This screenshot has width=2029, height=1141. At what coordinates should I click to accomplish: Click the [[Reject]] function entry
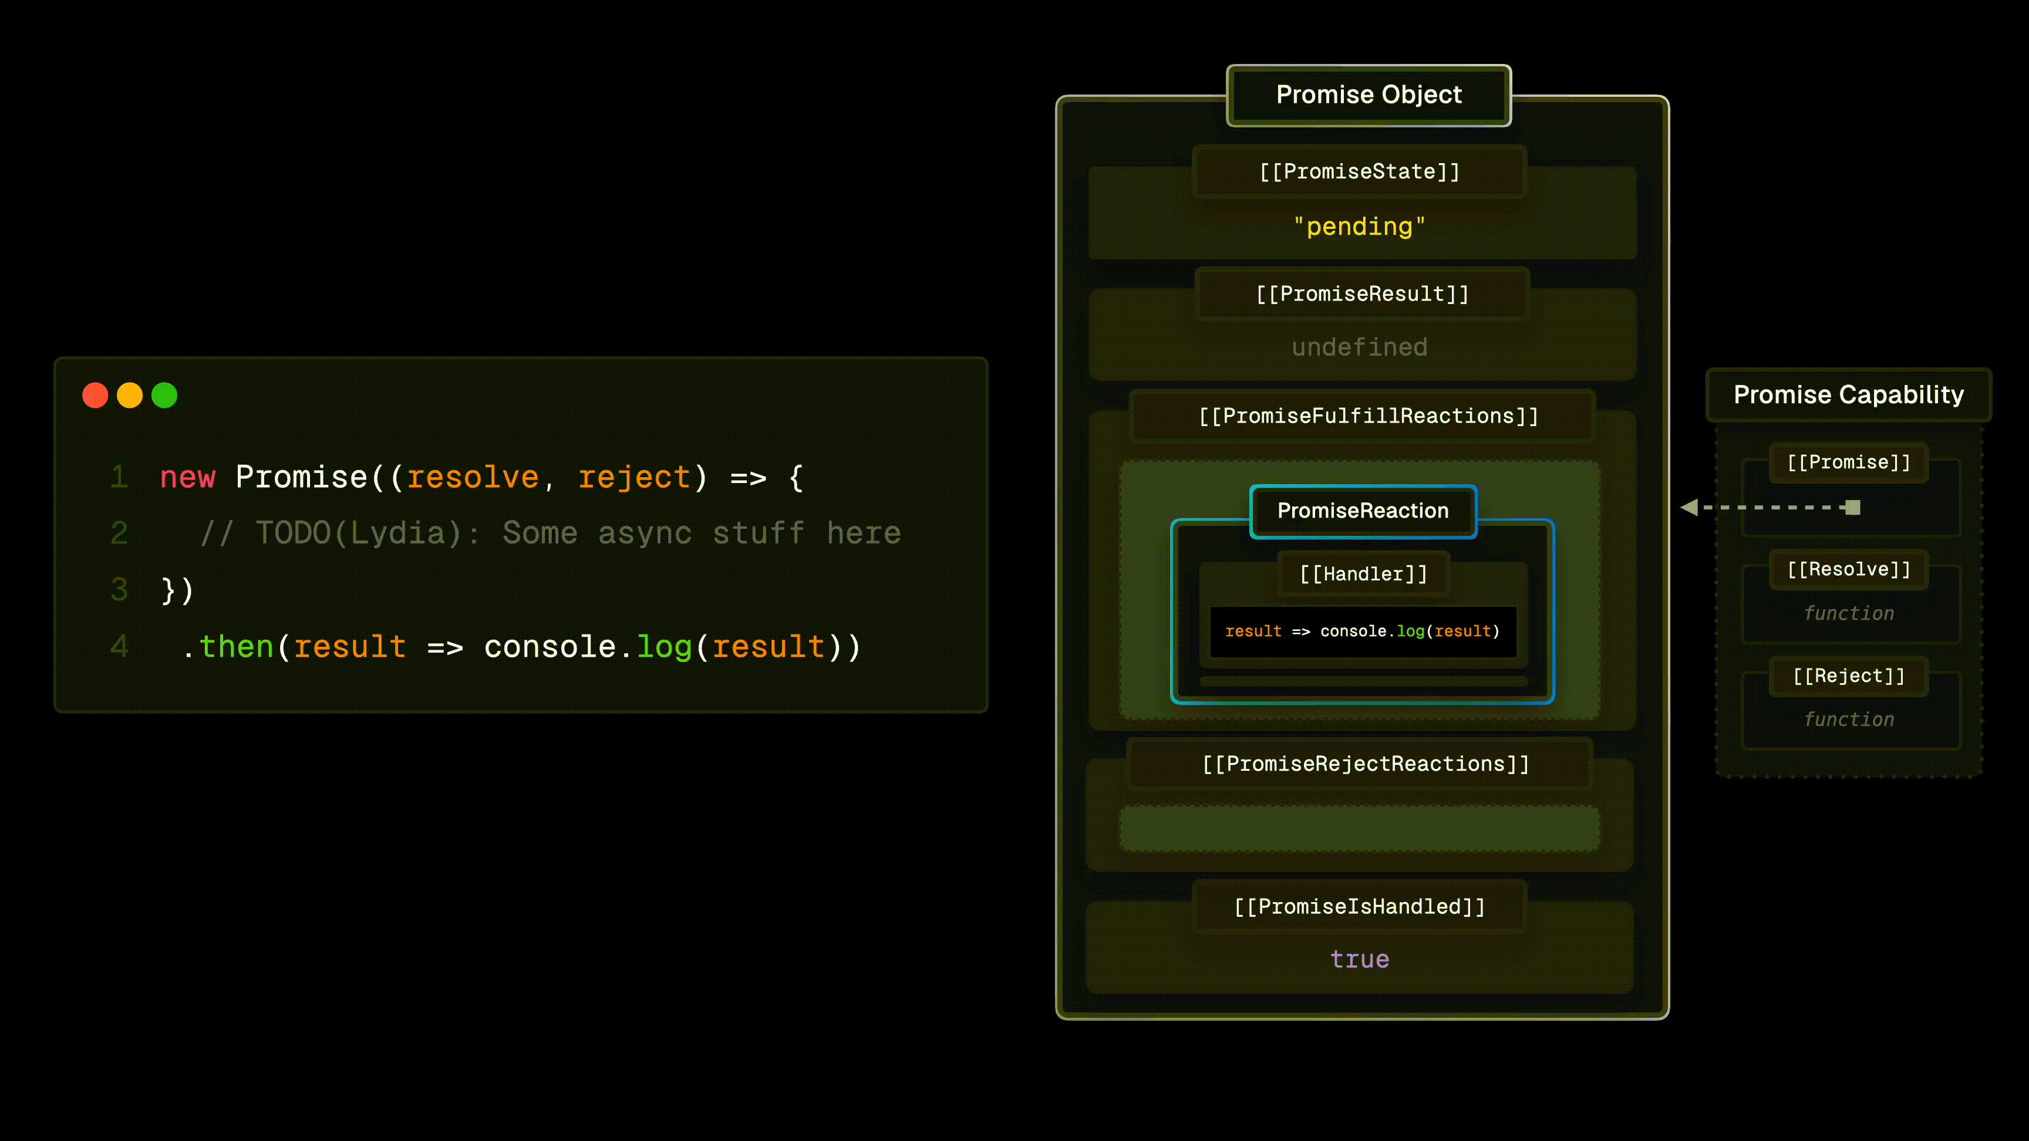tap(1848, 676)
